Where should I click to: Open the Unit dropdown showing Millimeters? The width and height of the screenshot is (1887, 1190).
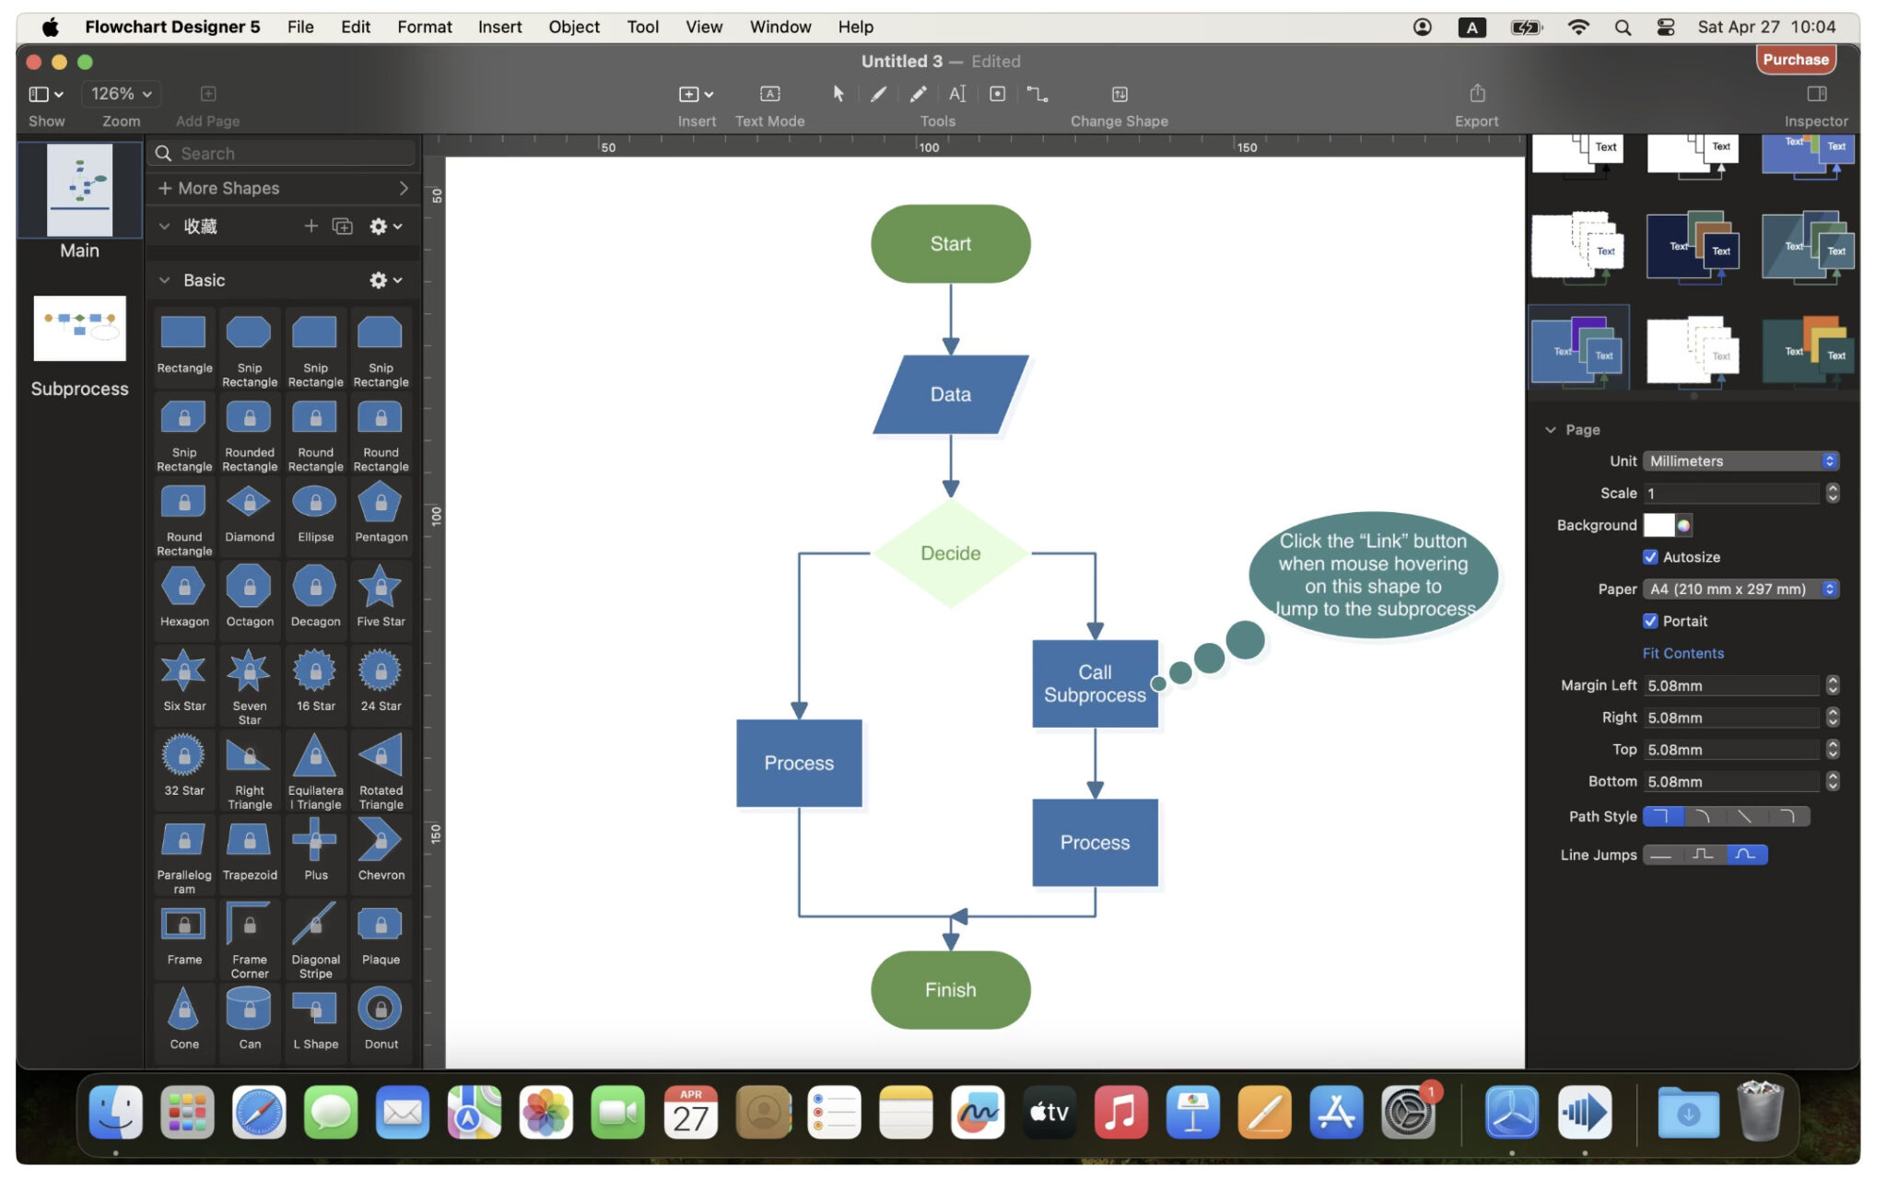1740,461
